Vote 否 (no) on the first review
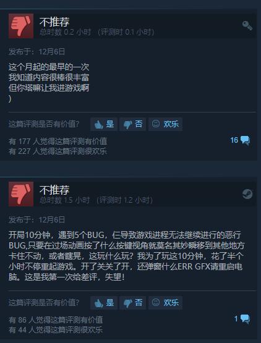The image size is (261, 343). (x=133, y=124)
